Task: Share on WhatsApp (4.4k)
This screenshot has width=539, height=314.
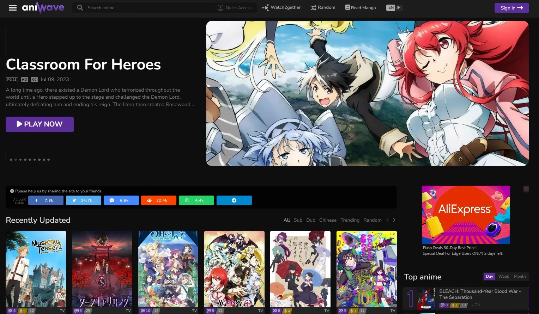Action: [196, 200]
